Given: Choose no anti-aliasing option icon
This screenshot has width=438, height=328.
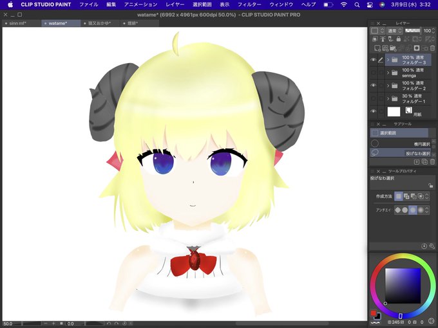Looking at the screenshot, I should (397, 210).
